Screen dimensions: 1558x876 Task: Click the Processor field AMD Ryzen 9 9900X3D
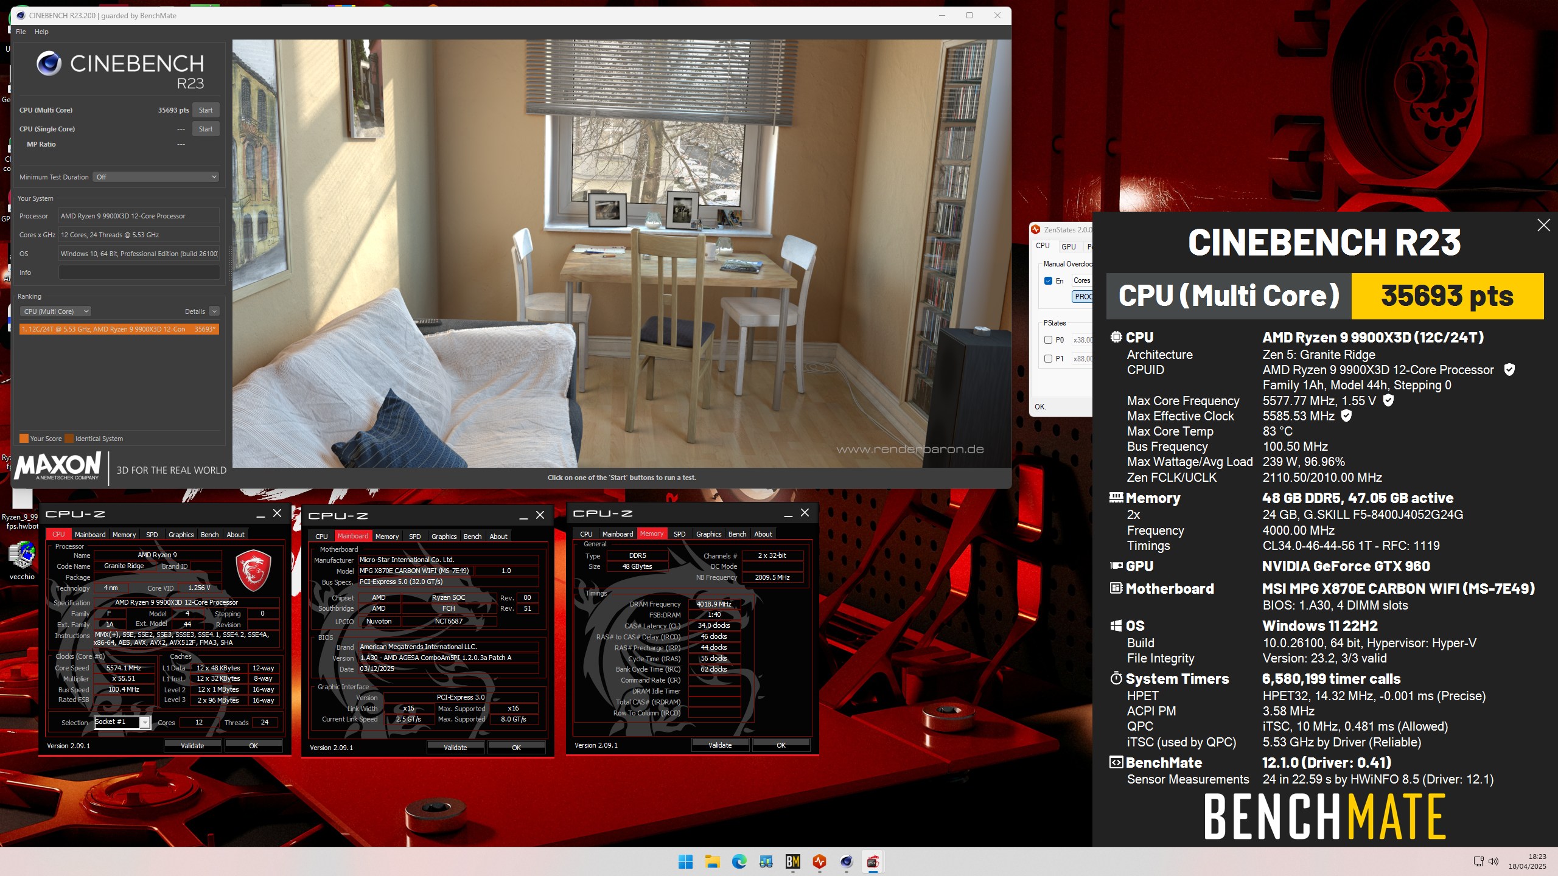pyautogui.click(x=139, y=216)
